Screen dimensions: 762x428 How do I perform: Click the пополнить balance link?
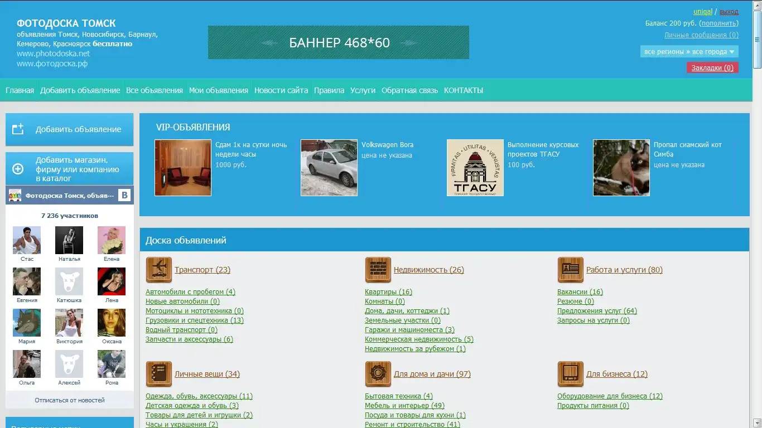point(719,23)
